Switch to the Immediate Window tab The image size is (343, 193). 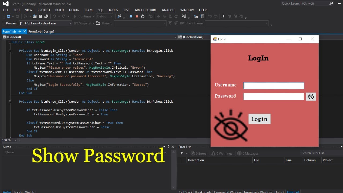click(258, 192)
